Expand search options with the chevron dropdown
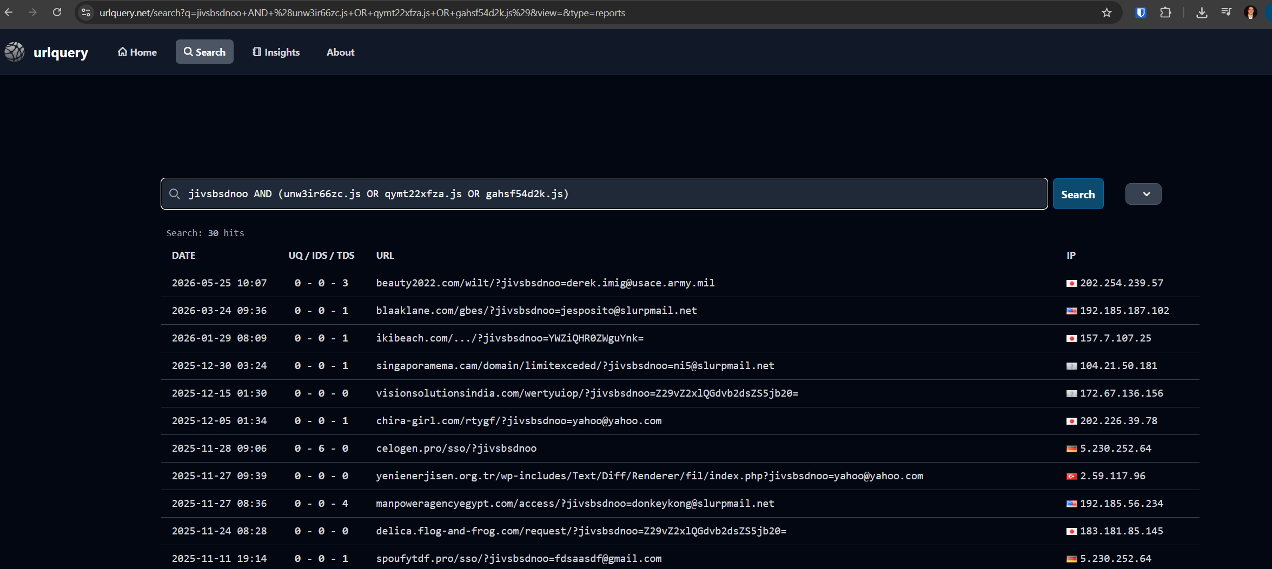Image resolution: width=1272 pixels, height=569 pixels. 1143,194
